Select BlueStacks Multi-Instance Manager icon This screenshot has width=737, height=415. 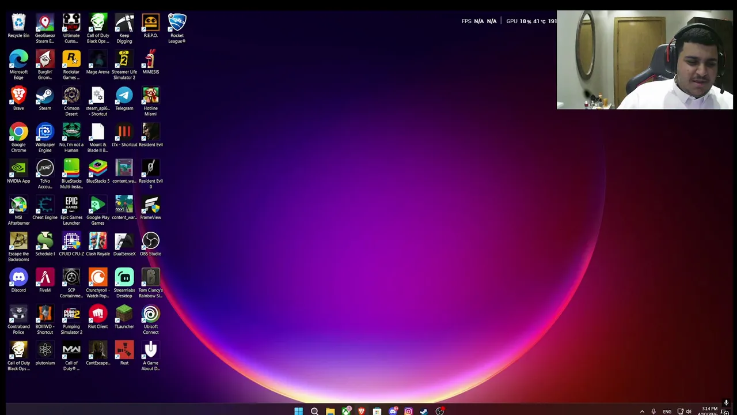tap(71, 174)
